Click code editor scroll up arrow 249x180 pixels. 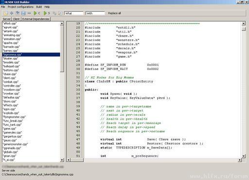(244, 23)
